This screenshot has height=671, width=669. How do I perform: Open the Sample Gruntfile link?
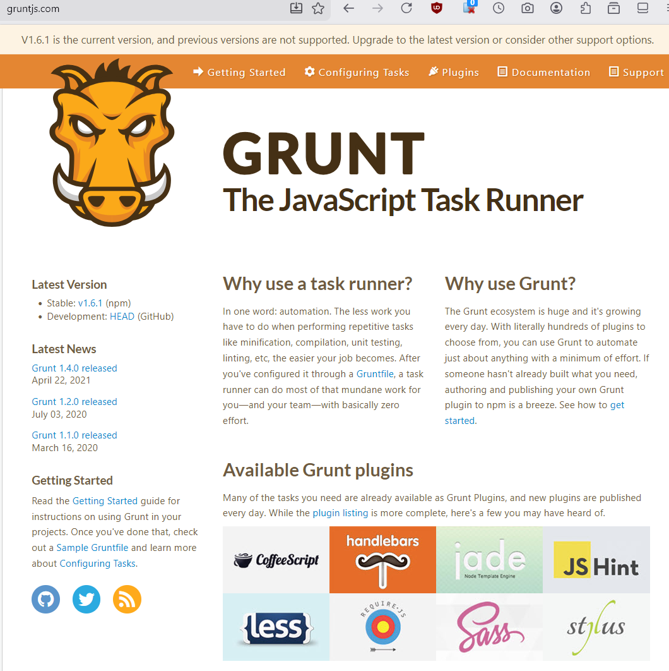coord(92,548)
